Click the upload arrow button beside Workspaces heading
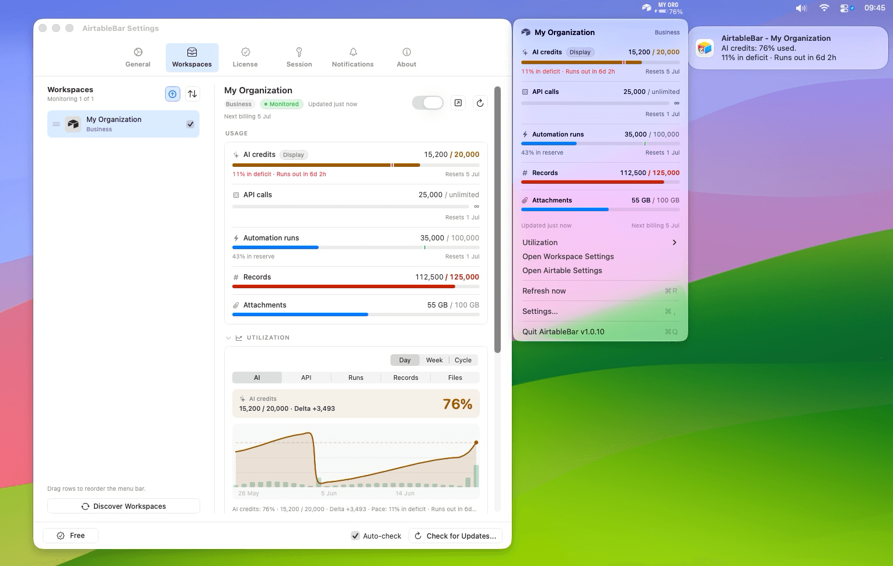This screenshot has height=566, width=893. (173, 94)
